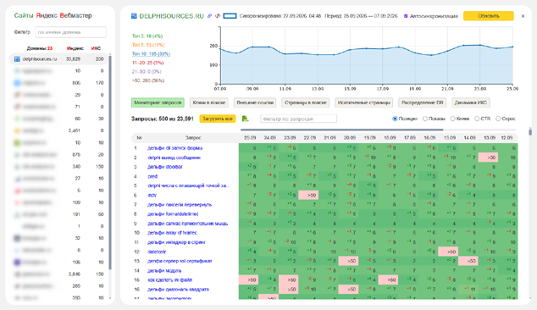Click the Топ 5: 53 (11%) legend entry
This screenshot has height=310, width=537.
[148, 45]
